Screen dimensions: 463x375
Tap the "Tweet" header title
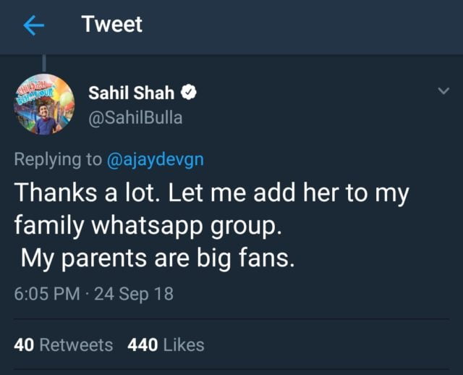pyautogui.click(x=111, y=25)
